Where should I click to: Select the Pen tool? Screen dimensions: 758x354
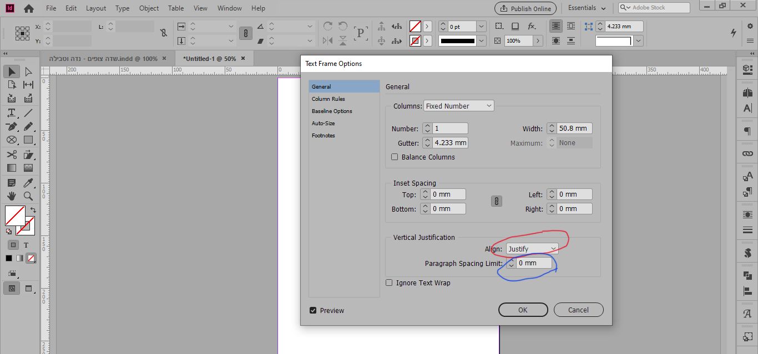[12, 126]
